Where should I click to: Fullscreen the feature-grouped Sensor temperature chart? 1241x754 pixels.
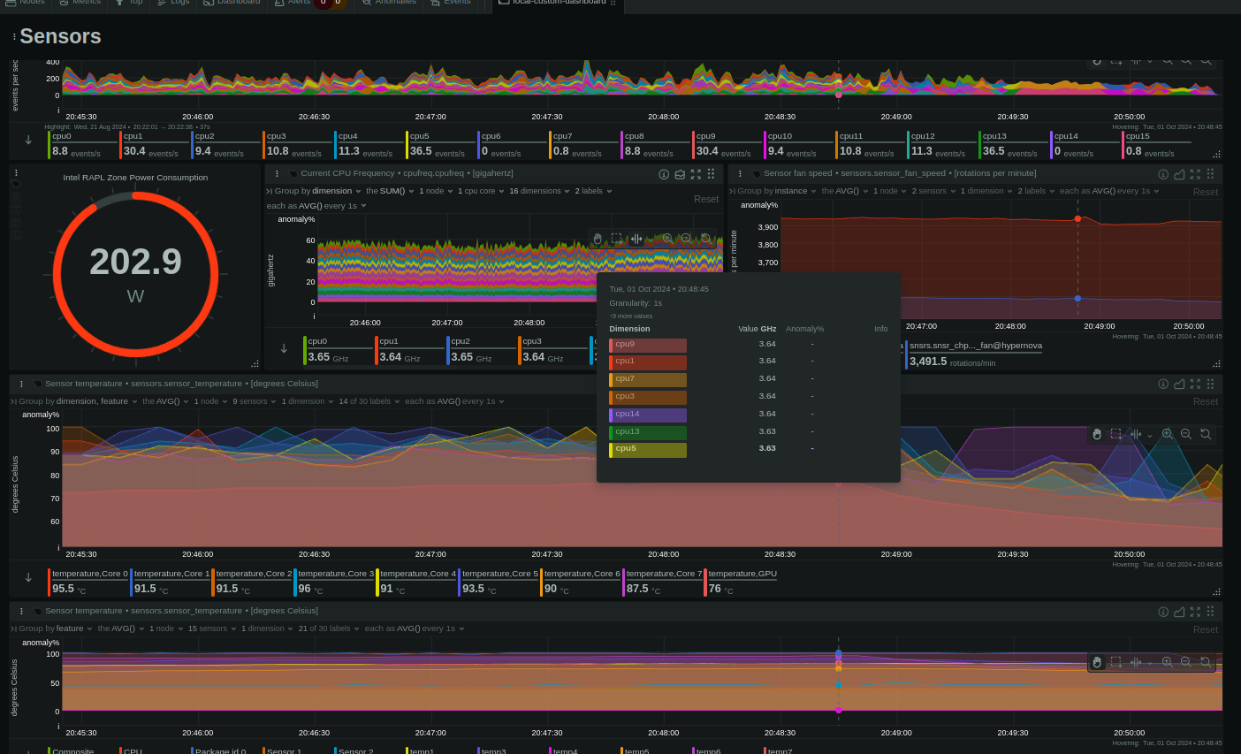click(1195, 611)
